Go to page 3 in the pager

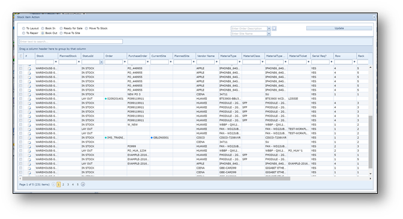pyautogui.click(x=68, y=184)
